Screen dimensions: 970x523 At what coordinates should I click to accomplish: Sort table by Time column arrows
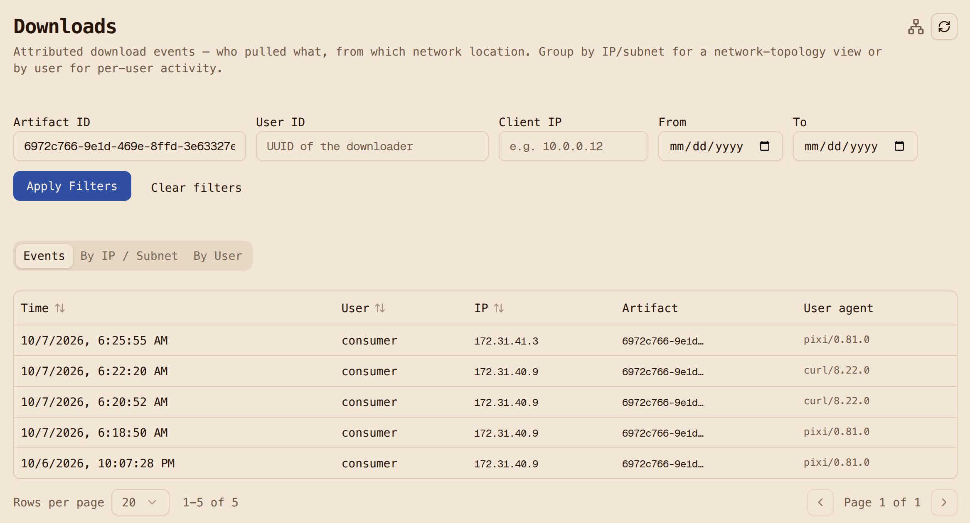tap(60, 308)
